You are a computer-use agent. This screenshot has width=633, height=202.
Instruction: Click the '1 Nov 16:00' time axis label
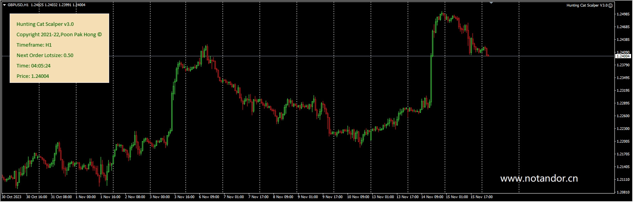pos(110,197)
